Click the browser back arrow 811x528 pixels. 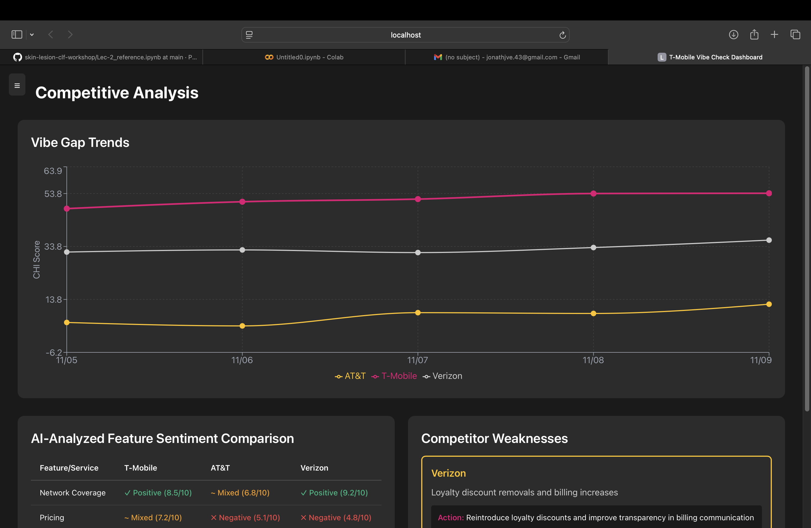pyautogui.click(x=51, y=35)
